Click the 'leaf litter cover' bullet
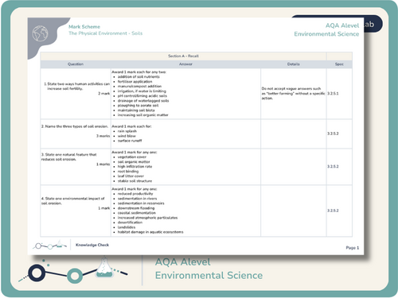This screenshot has height=298, width=398. [x=131, y=176]
